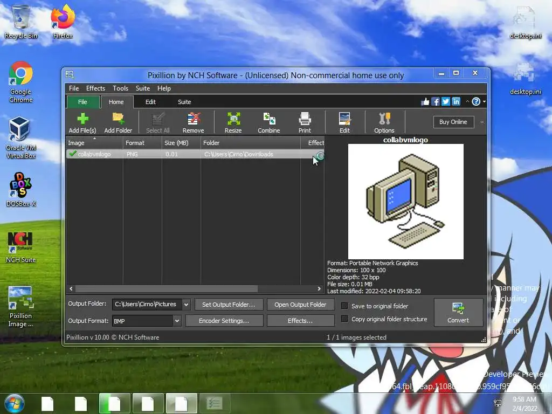
Task: Collapse the ribbon with the caret arrow
Action: coord(467,102)
